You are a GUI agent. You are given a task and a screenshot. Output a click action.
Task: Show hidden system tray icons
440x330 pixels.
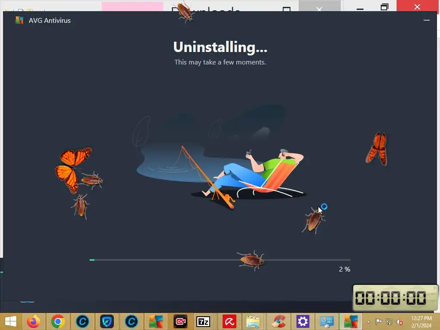(x=368, y=322)
